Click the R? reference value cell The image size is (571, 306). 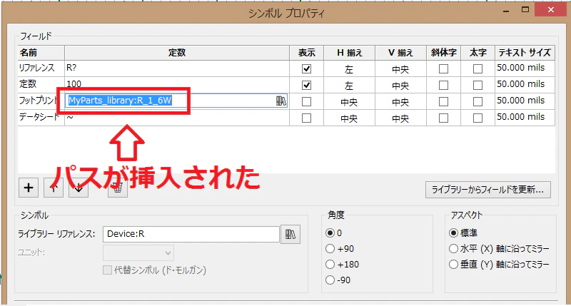click(177, 68)
